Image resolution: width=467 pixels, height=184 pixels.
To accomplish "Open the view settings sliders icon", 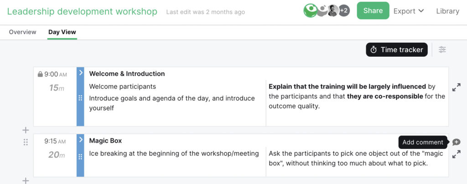I will pos(442,50).
